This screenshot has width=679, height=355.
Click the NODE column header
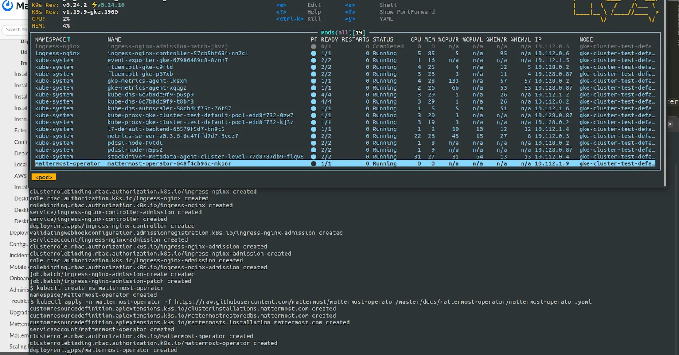(x=586, y=39)
